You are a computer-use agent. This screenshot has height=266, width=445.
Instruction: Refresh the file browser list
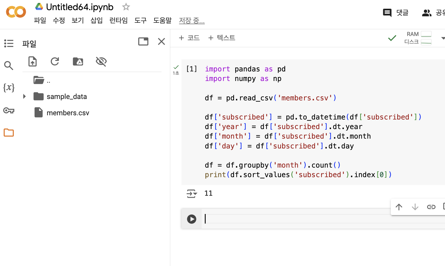[x=55, y=61]
